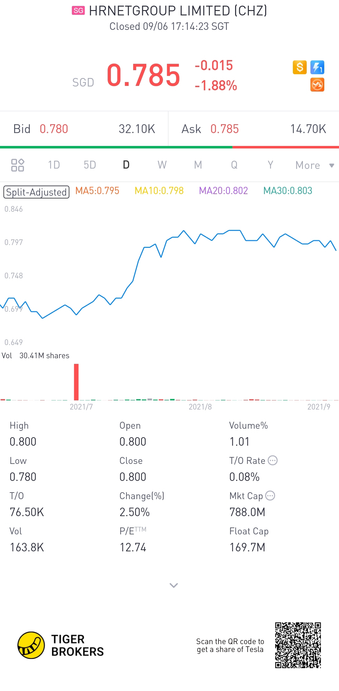Open the chart layout grid icon

coord(18,165)
